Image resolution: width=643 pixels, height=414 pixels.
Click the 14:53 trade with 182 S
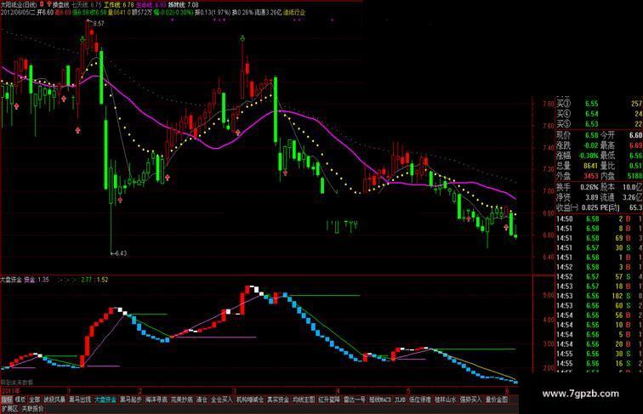(600, 296)
